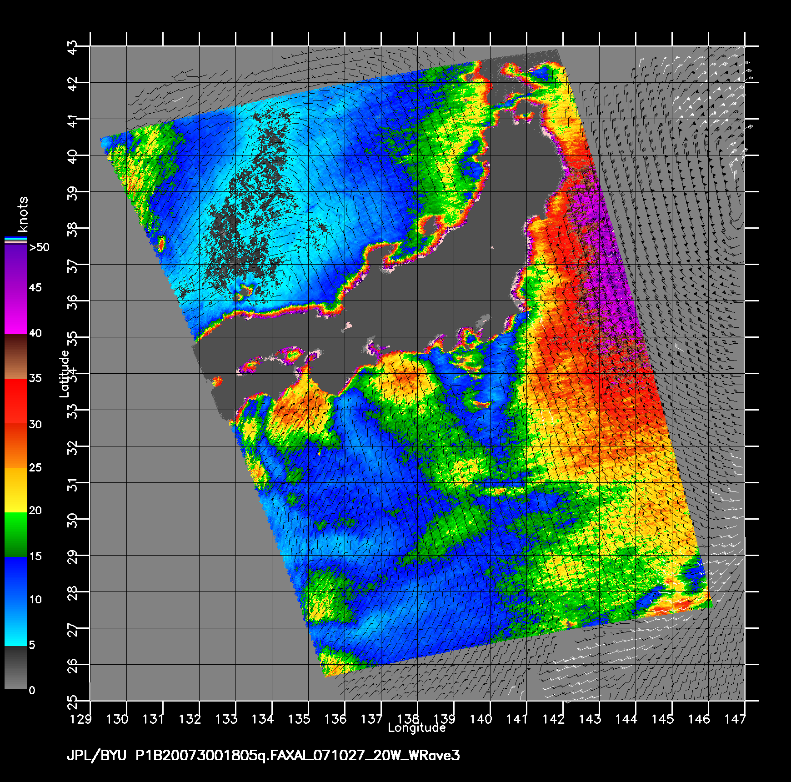Click the '15' colorbar scale label
This screenshot has height=782, width=791.
35,556
